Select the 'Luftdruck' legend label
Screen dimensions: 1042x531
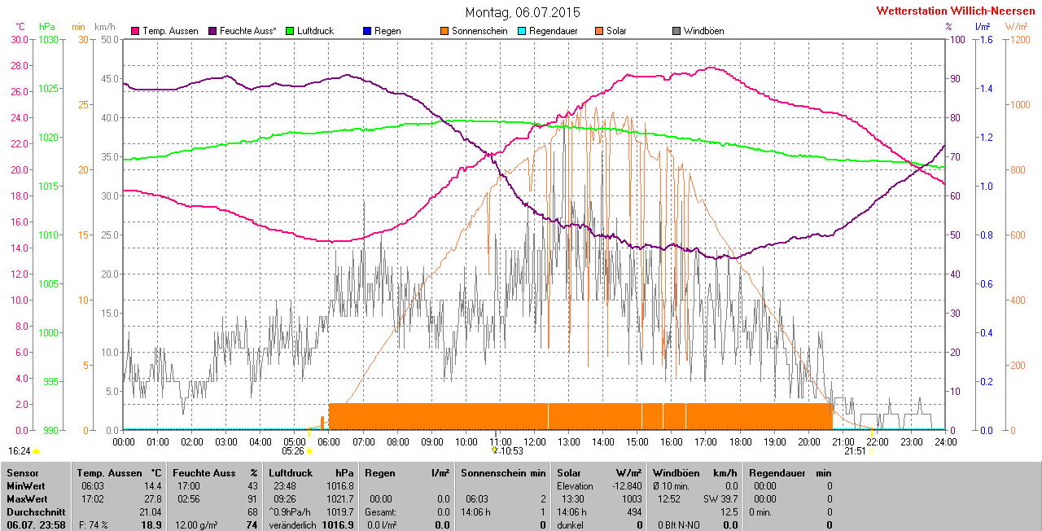315,31
